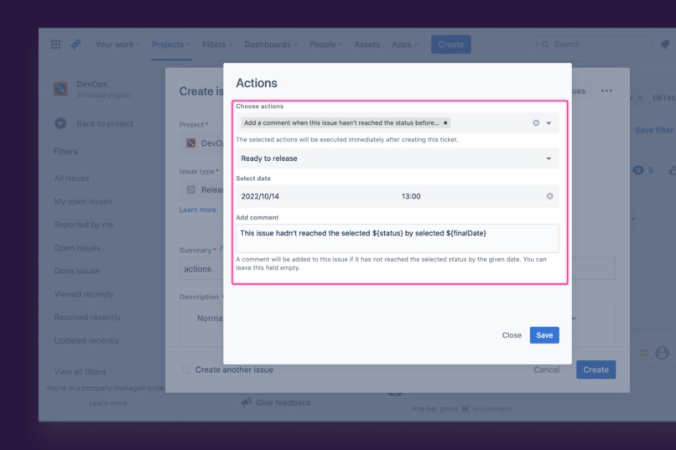Open the All issues filter
676x450 pixels.
(x=71, y=178)
